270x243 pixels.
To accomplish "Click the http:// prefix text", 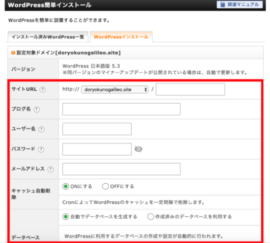I will coord(71,89).
